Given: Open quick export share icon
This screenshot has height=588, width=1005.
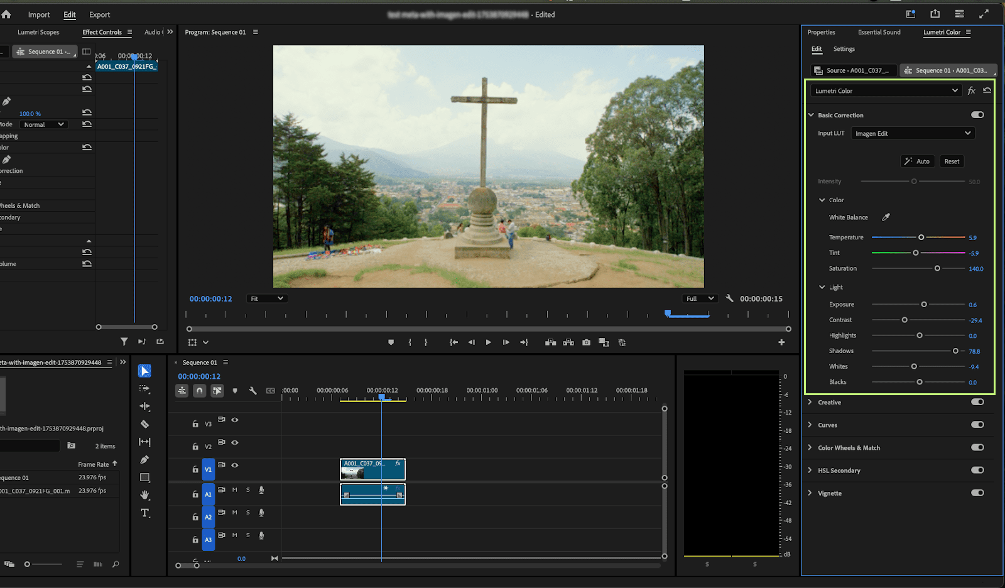Looking at the screenshot, I should [935, 14].
